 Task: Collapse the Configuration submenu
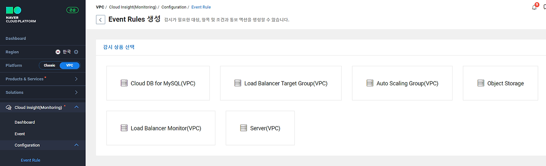76,145
